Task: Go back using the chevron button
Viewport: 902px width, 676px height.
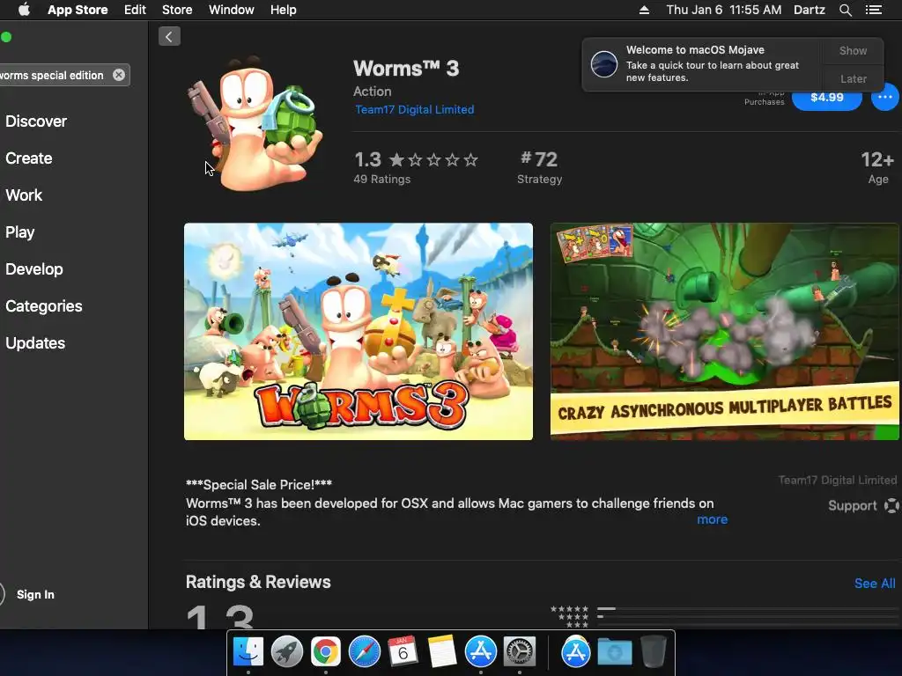Action: pos(169,37)
